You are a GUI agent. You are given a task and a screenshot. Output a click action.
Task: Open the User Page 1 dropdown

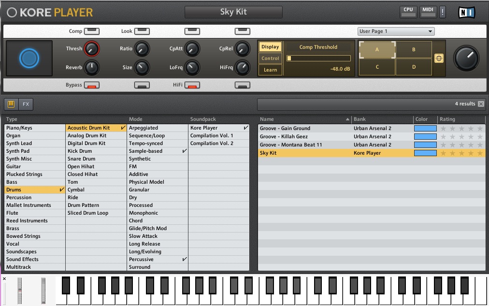coord(396,31)
